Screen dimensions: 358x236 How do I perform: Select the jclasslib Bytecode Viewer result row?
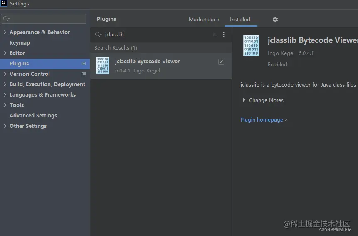(x=161, y=66)
